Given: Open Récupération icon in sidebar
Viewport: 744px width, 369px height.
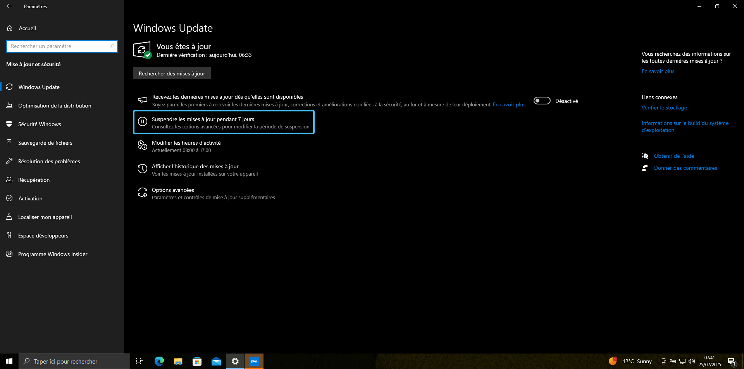Looking at the screenshot, I should pos(10,180).
